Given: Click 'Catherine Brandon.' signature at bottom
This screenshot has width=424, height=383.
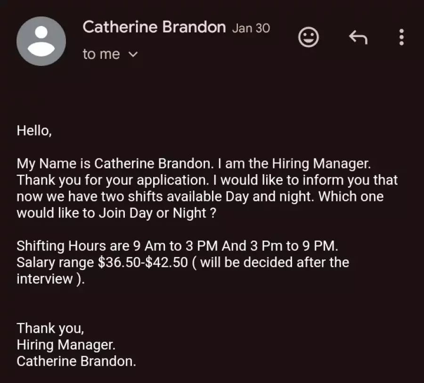Looking at the screenshot, I should point(76,361).
